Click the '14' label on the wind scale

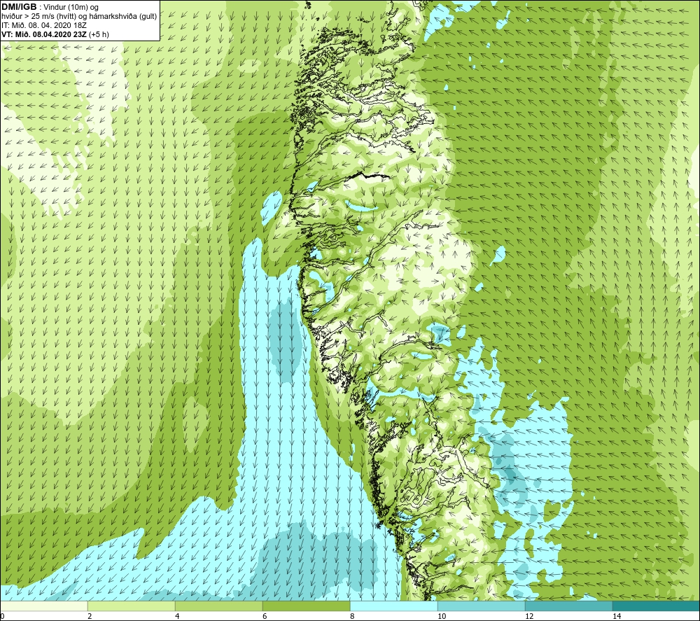coord(617,617)
